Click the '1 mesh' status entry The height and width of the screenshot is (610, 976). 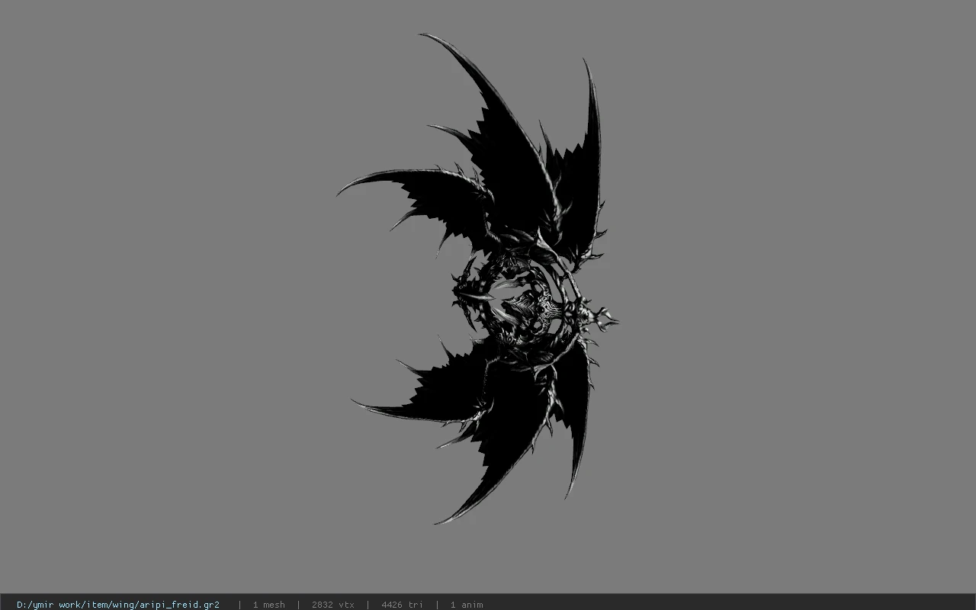point(268,604)
